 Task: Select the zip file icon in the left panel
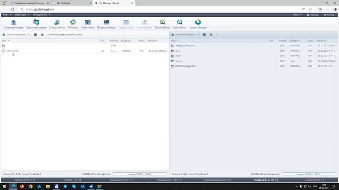tap(3, 51)
